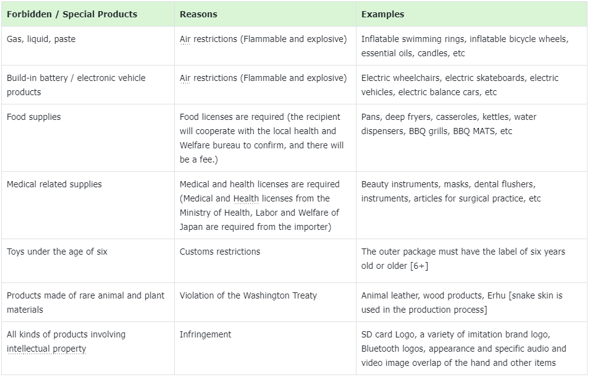590x377 pixels.
Task: Click the "SD card Logo" examples cell
Action: pos(463,349)
